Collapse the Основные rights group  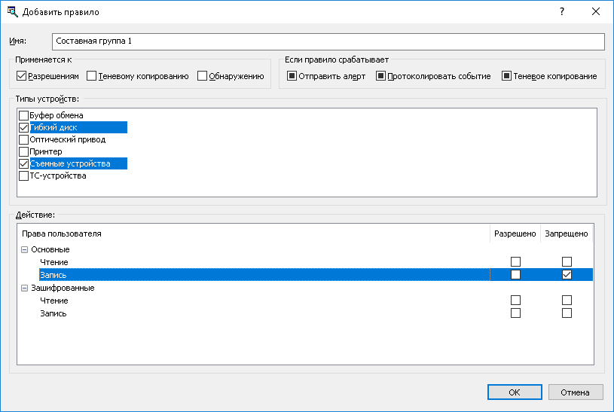[25, 249]
